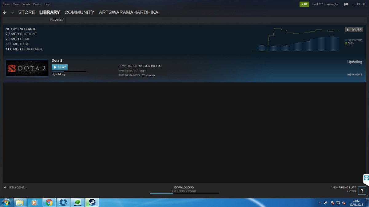Open ARTSWARAMAHARDHIKA profile tab

tap(129, 13)
